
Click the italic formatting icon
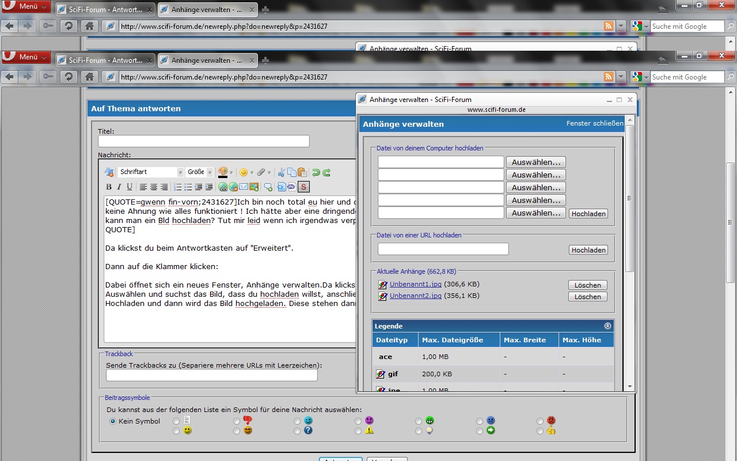coord(119,187)
